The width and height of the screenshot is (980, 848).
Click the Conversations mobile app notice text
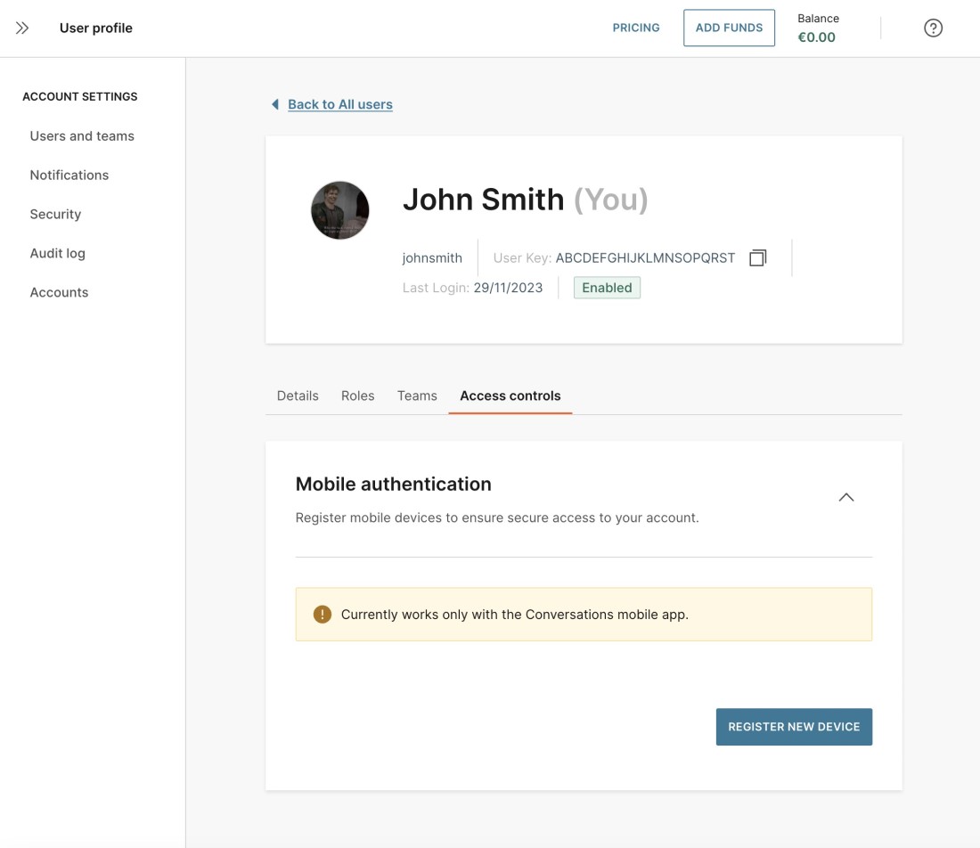(x=514, y=615)
